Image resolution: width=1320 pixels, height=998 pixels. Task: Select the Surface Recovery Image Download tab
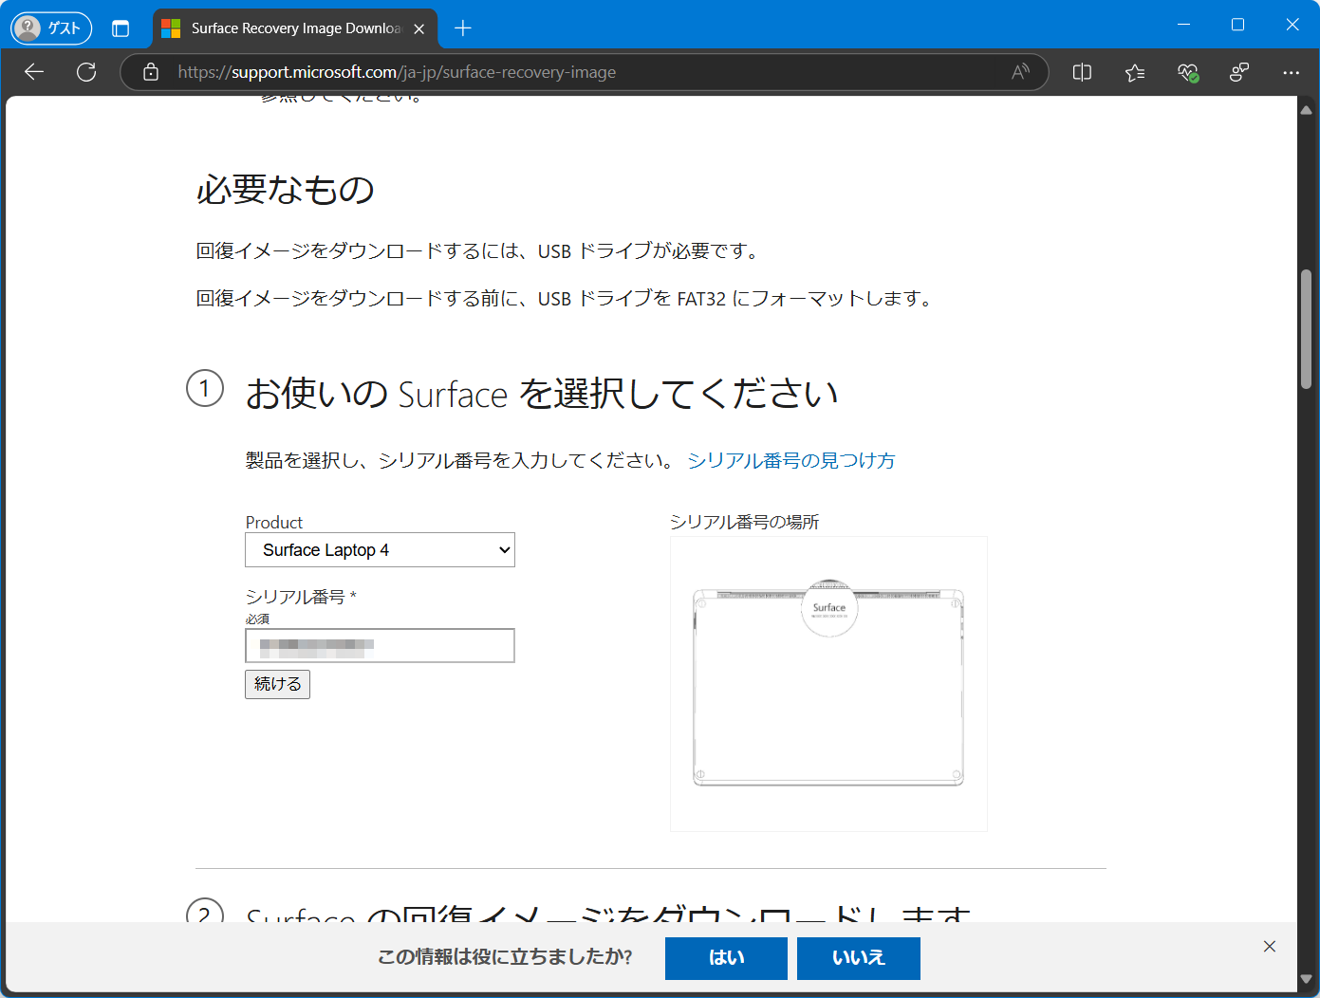(x=294, y=28)
